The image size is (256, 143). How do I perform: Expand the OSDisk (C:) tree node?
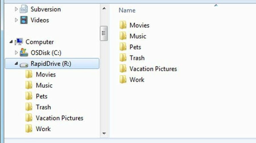(16, 53)
